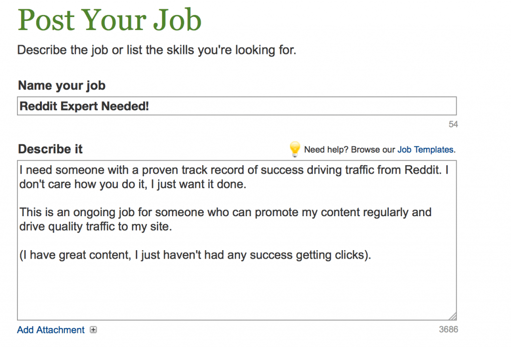Click the description box resize handle
The width and height of the screenshot is (511, 347).
tap(452, 316)
